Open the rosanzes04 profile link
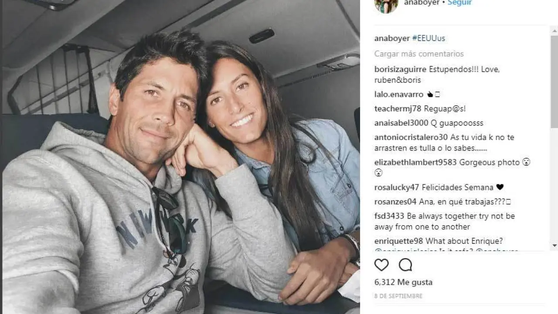The image size is (558, 314). (x=395, y=202)
